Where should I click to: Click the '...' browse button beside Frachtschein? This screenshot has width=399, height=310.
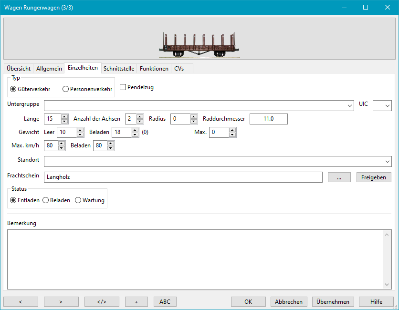339,177
